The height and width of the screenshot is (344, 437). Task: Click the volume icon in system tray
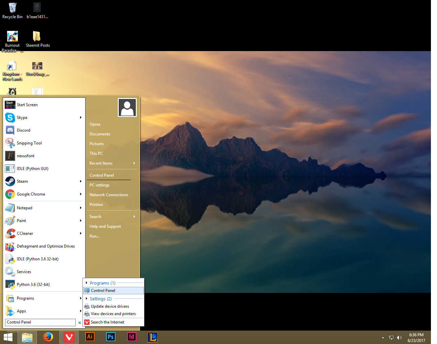[399, 338]
